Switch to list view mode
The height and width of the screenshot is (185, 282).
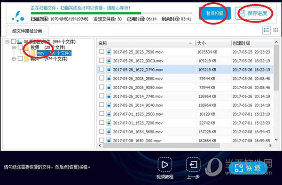[266, 30]
